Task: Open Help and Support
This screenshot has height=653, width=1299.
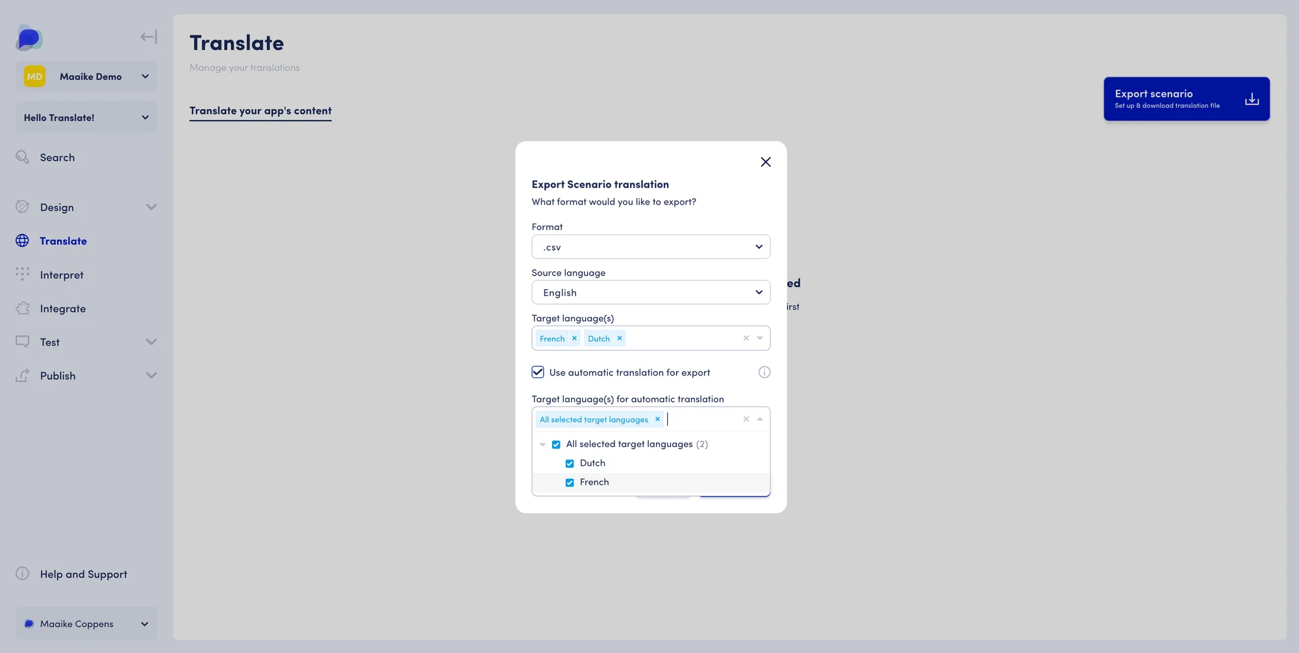Action: click(84, 574)
